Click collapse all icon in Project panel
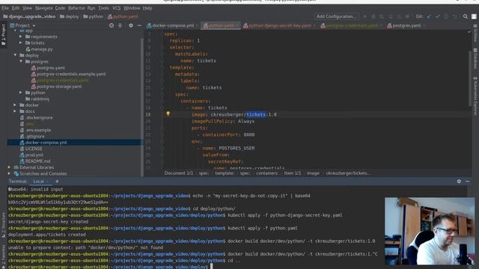The height and width of the screenshot is (269, 479). (120, 25)
